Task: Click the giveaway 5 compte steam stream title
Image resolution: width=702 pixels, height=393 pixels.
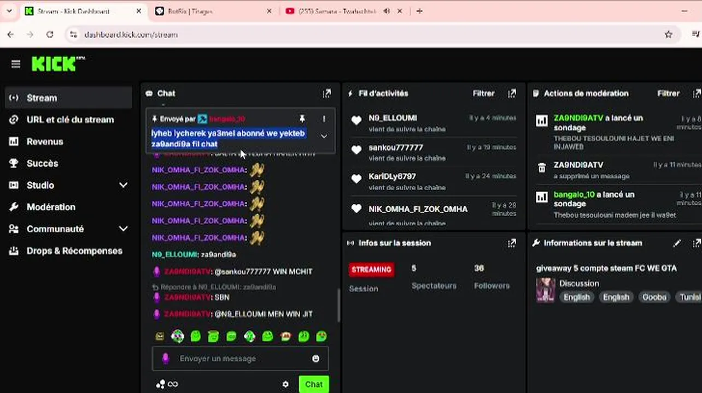Action: (606, 268)
